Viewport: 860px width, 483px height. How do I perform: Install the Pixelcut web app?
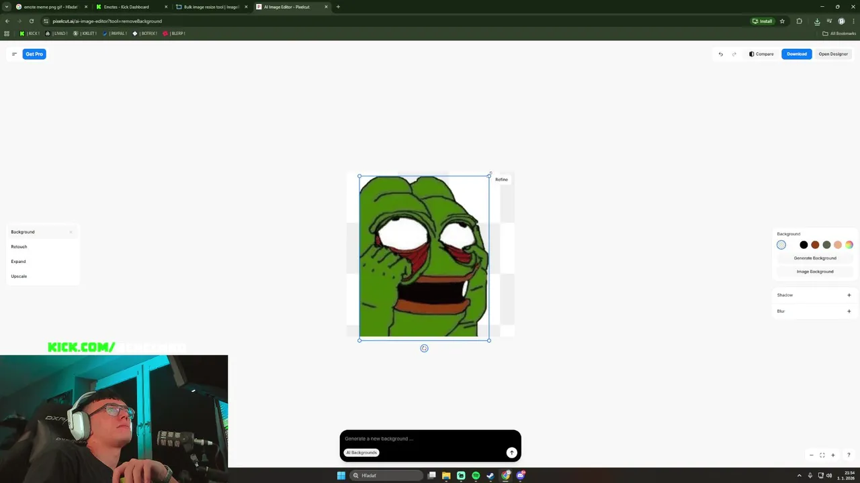(762, 21)
